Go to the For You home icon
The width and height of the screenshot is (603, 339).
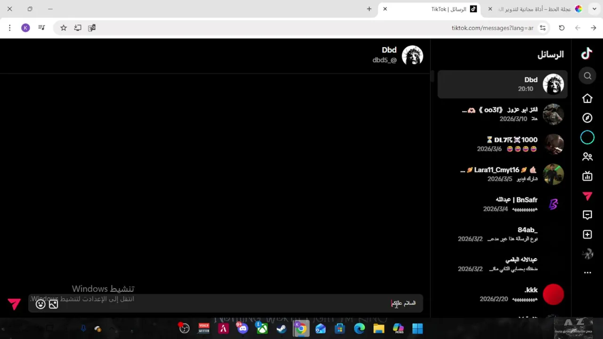tap(587, 98)
